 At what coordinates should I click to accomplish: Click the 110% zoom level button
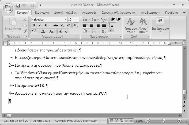pyautogui.click(x=139, y=121)
